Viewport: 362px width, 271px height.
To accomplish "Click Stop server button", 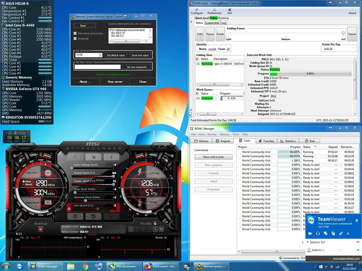I will [115, 82].
